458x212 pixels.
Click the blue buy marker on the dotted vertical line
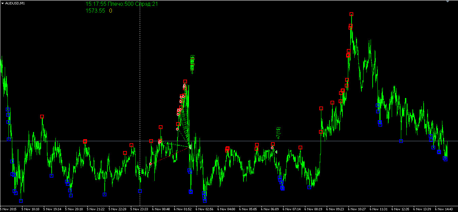(140, 191)
